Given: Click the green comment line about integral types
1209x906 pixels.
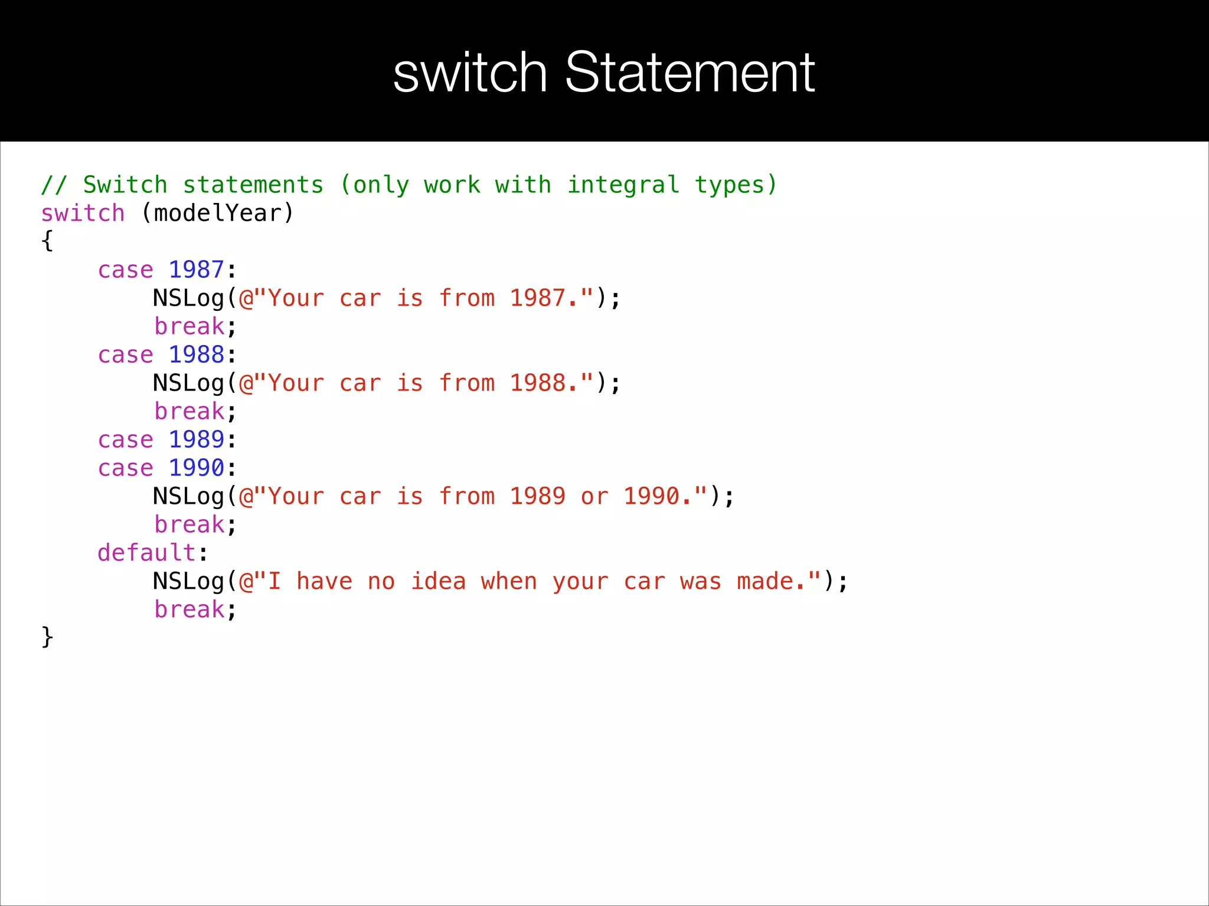Looking at the screenshot, I should [x=409, y=185].
